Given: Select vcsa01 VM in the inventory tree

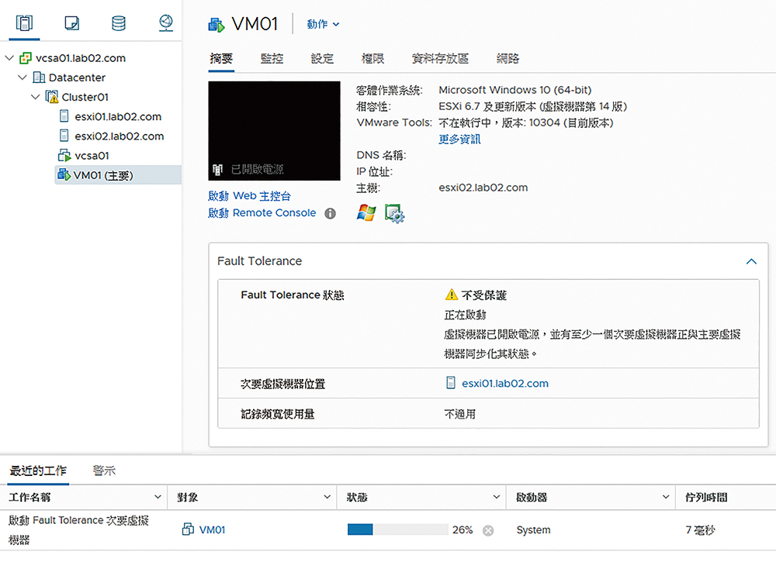Looking at the screenshot, I should [x=92, y=156].
